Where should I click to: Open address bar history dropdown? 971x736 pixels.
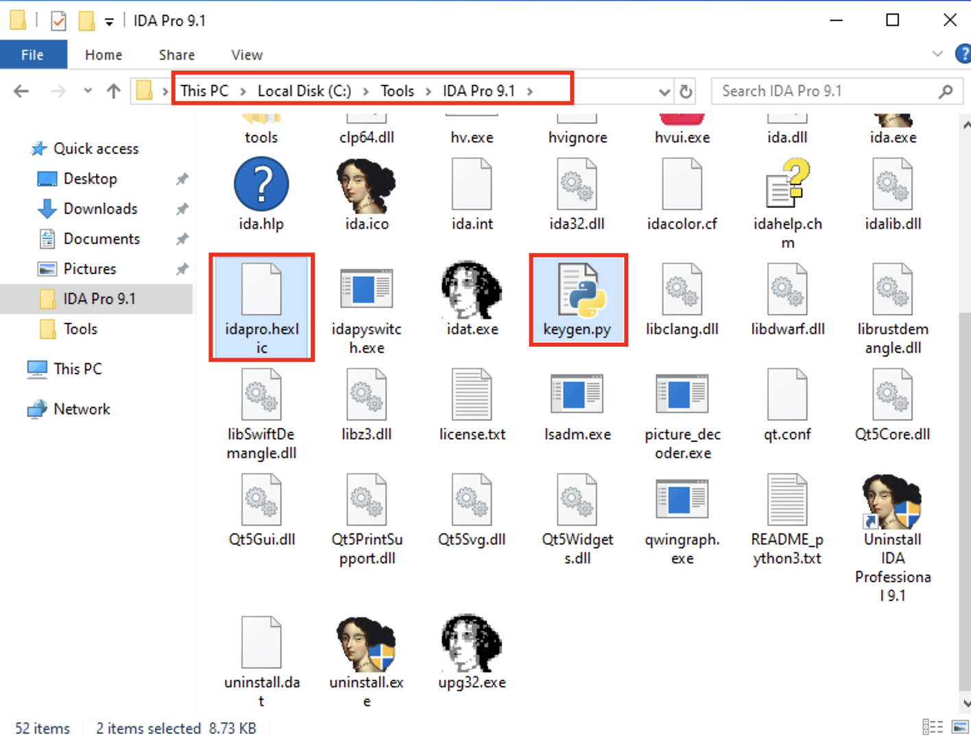pyautogui.click(x=664, y=91)
